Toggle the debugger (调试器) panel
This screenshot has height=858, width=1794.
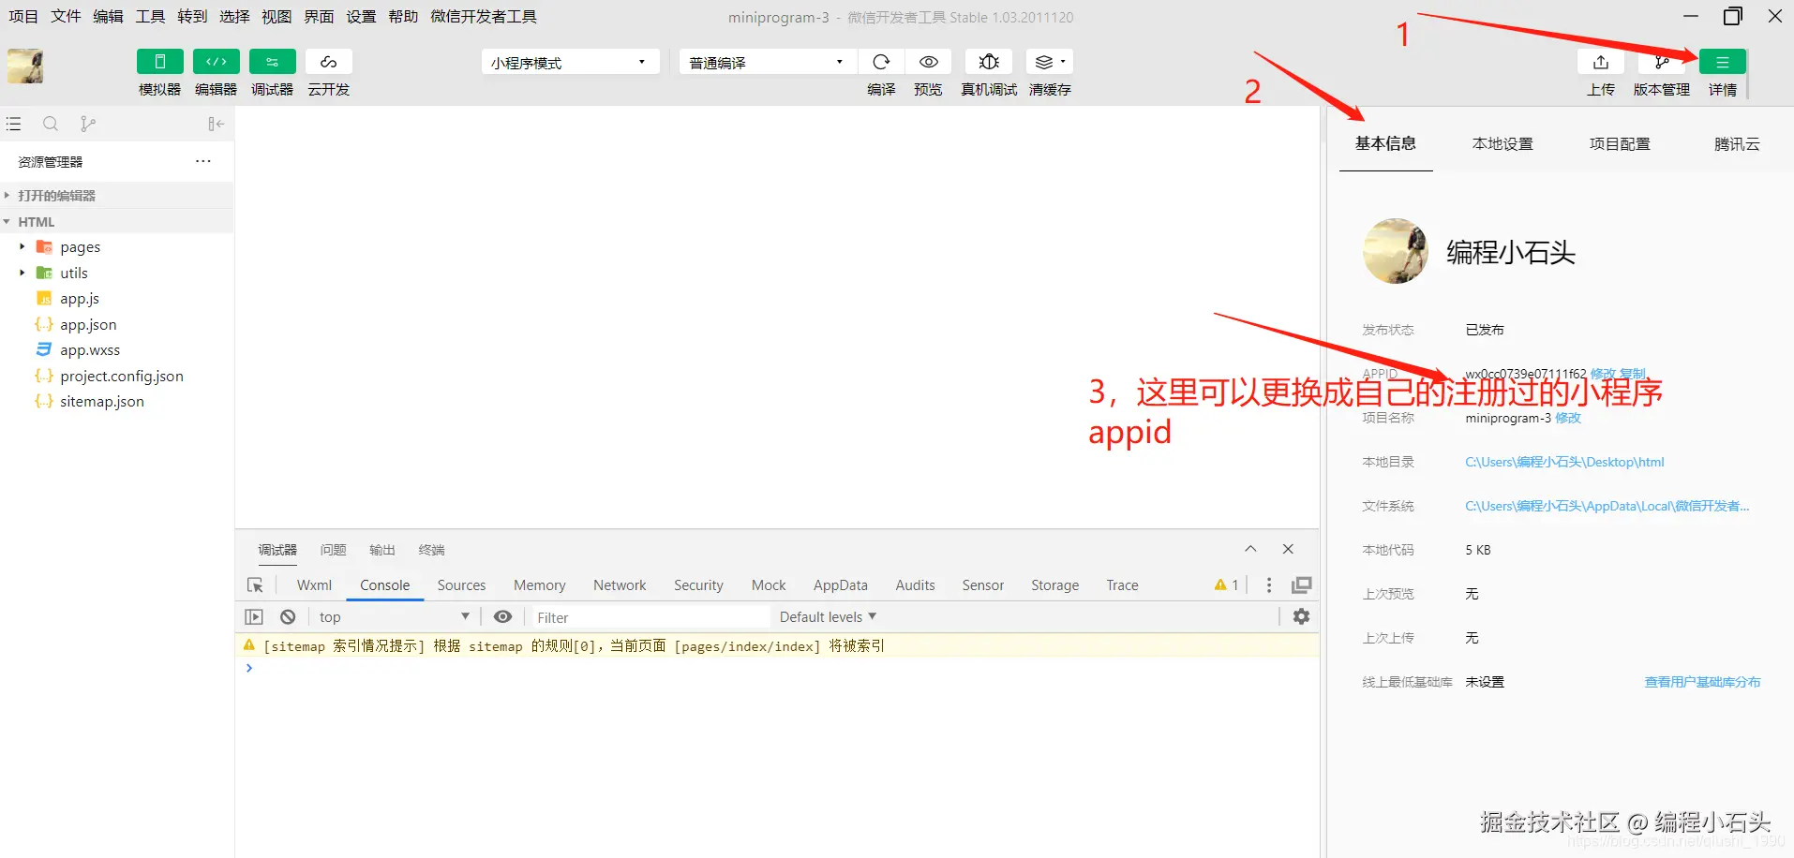coord(273,62)
